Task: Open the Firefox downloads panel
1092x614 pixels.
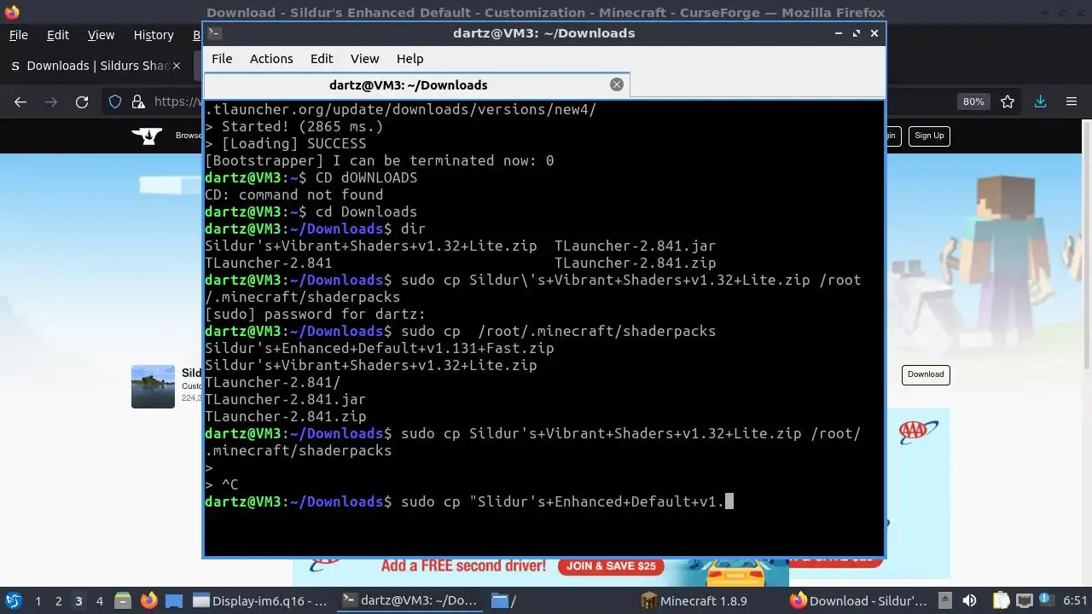Action: 1040,101
